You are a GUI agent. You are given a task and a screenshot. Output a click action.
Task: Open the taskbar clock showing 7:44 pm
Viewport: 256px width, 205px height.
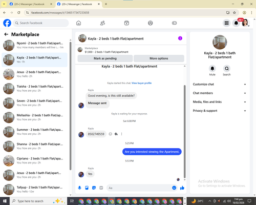[239, 201]
